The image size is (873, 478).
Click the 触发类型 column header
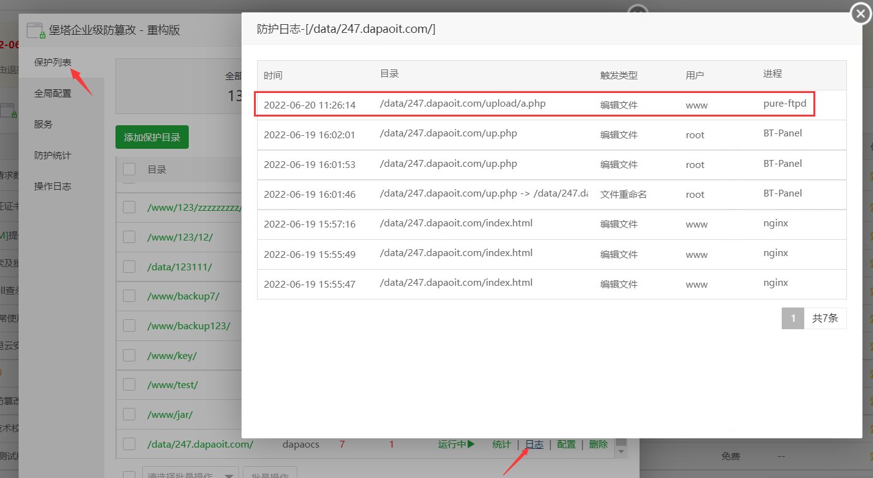coord(619,76)
